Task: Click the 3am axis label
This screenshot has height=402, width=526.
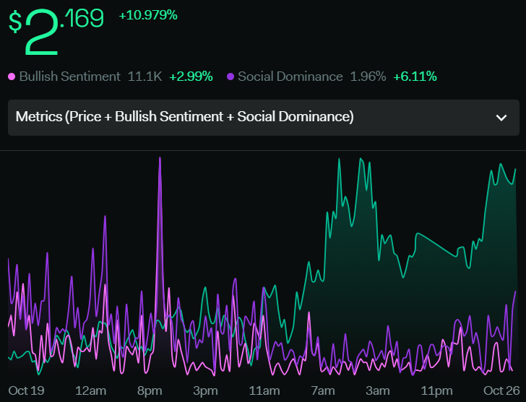Action: [378, 390]
